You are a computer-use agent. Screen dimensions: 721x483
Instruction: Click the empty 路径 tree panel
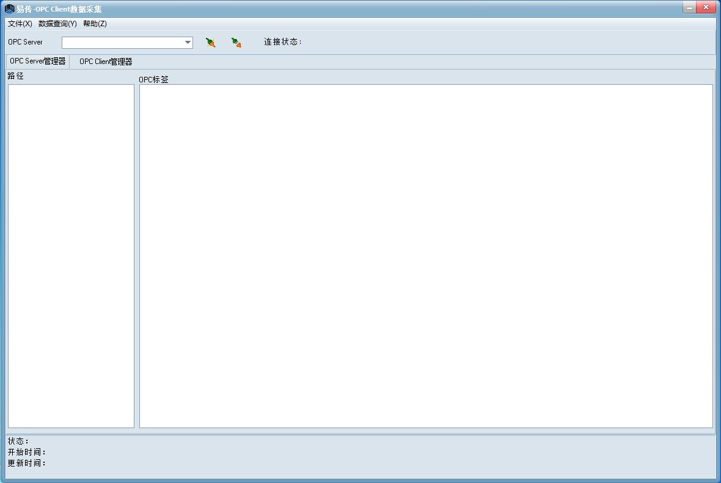(x=71, y=256)
